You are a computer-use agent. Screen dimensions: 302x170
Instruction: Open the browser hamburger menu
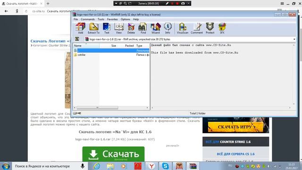282,3
